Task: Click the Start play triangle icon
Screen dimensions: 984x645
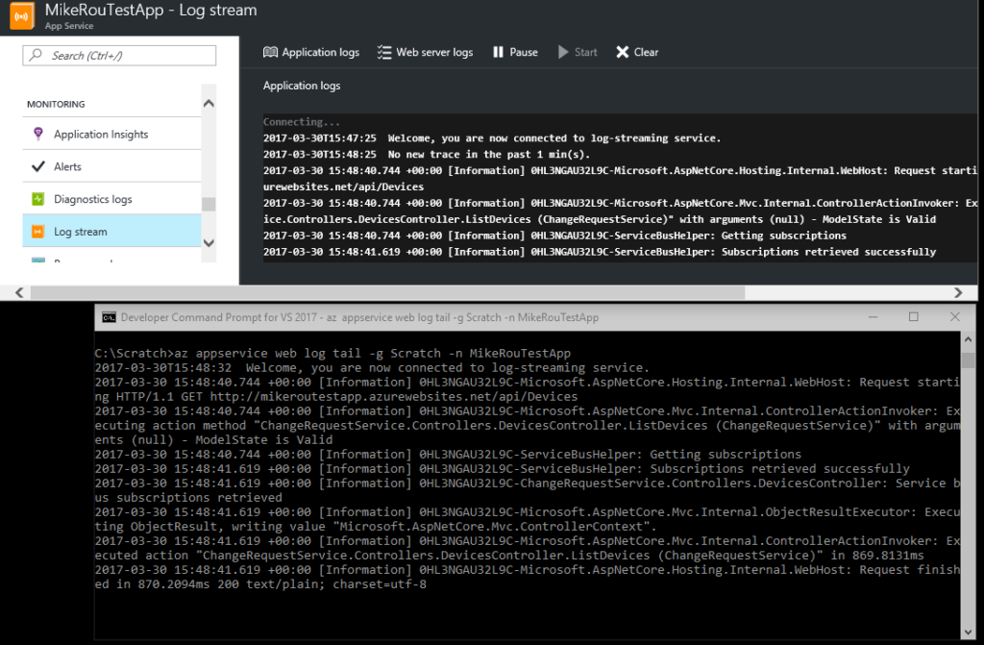Action: click(563, 52)
